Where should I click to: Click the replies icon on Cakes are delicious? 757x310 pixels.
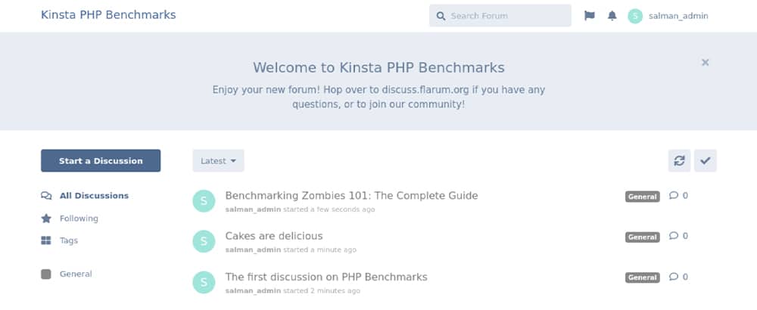[674, 237]
